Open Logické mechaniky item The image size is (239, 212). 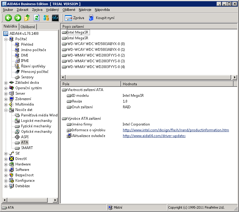coord(37,121)
